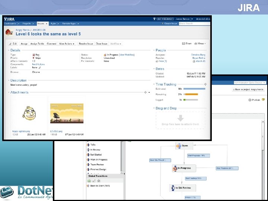The width and height of the screenshot is (268, 201).
Task: Collapse the Description section
Action: pyautogui.click(x=9, y=80)
